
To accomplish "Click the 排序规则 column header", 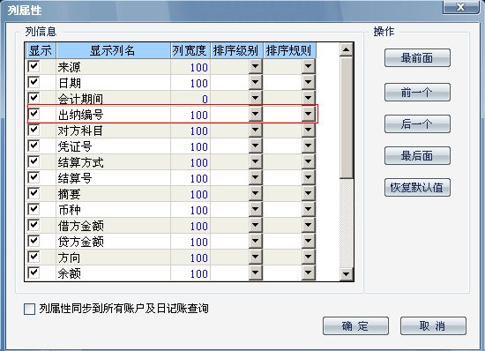I will (289, 50).
